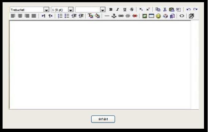Image resolution: width=208 pixels, height=132 pixels.
Task: Click the ตกลง button
Action: [x=103, y=119]
